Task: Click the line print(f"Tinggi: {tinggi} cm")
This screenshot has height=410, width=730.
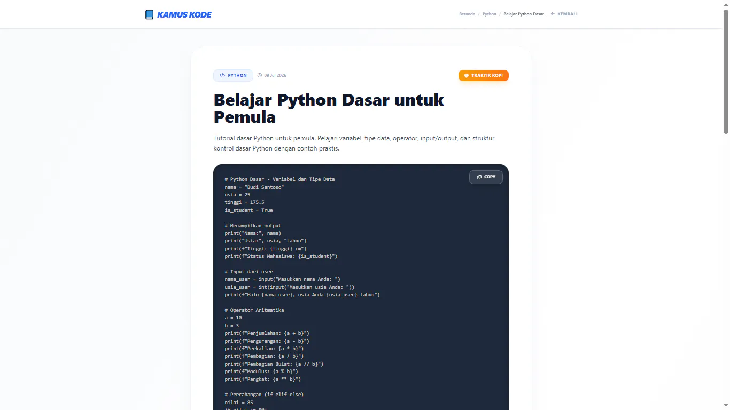Action: [266, 249]
